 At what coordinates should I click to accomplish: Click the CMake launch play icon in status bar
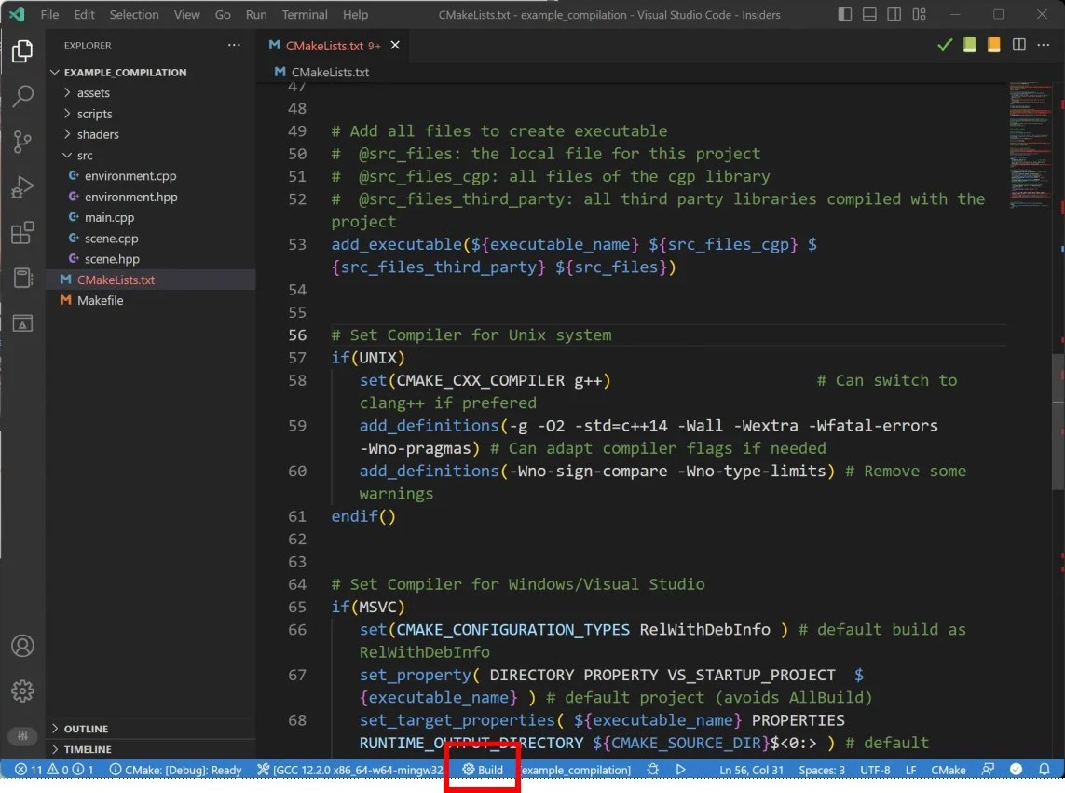click(x=680, y=769)
